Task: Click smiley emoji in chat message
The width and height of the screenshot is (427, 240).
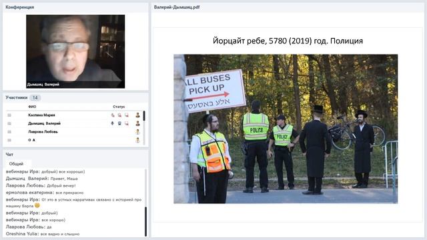Action: click(x=37, y=205)
